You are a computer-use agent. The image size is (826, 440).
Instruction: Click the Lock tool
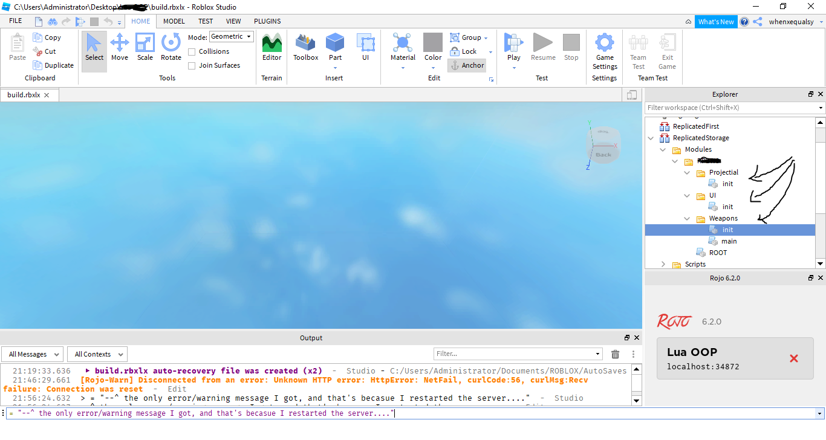(463, 51)
